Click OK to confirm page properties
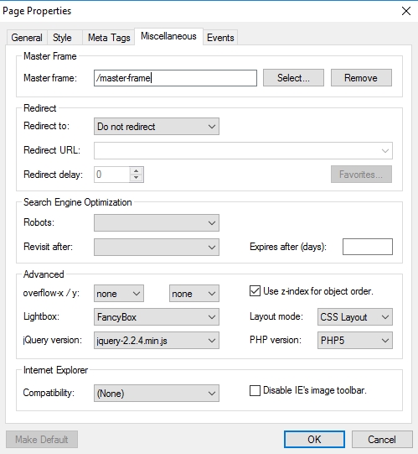Screen dimensions: 418x454 click(314, 439)
